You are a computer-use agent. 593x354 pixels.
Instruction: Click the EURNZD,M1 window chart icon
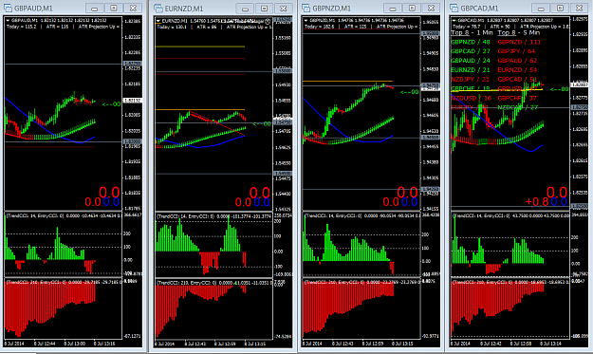point(158,8)
